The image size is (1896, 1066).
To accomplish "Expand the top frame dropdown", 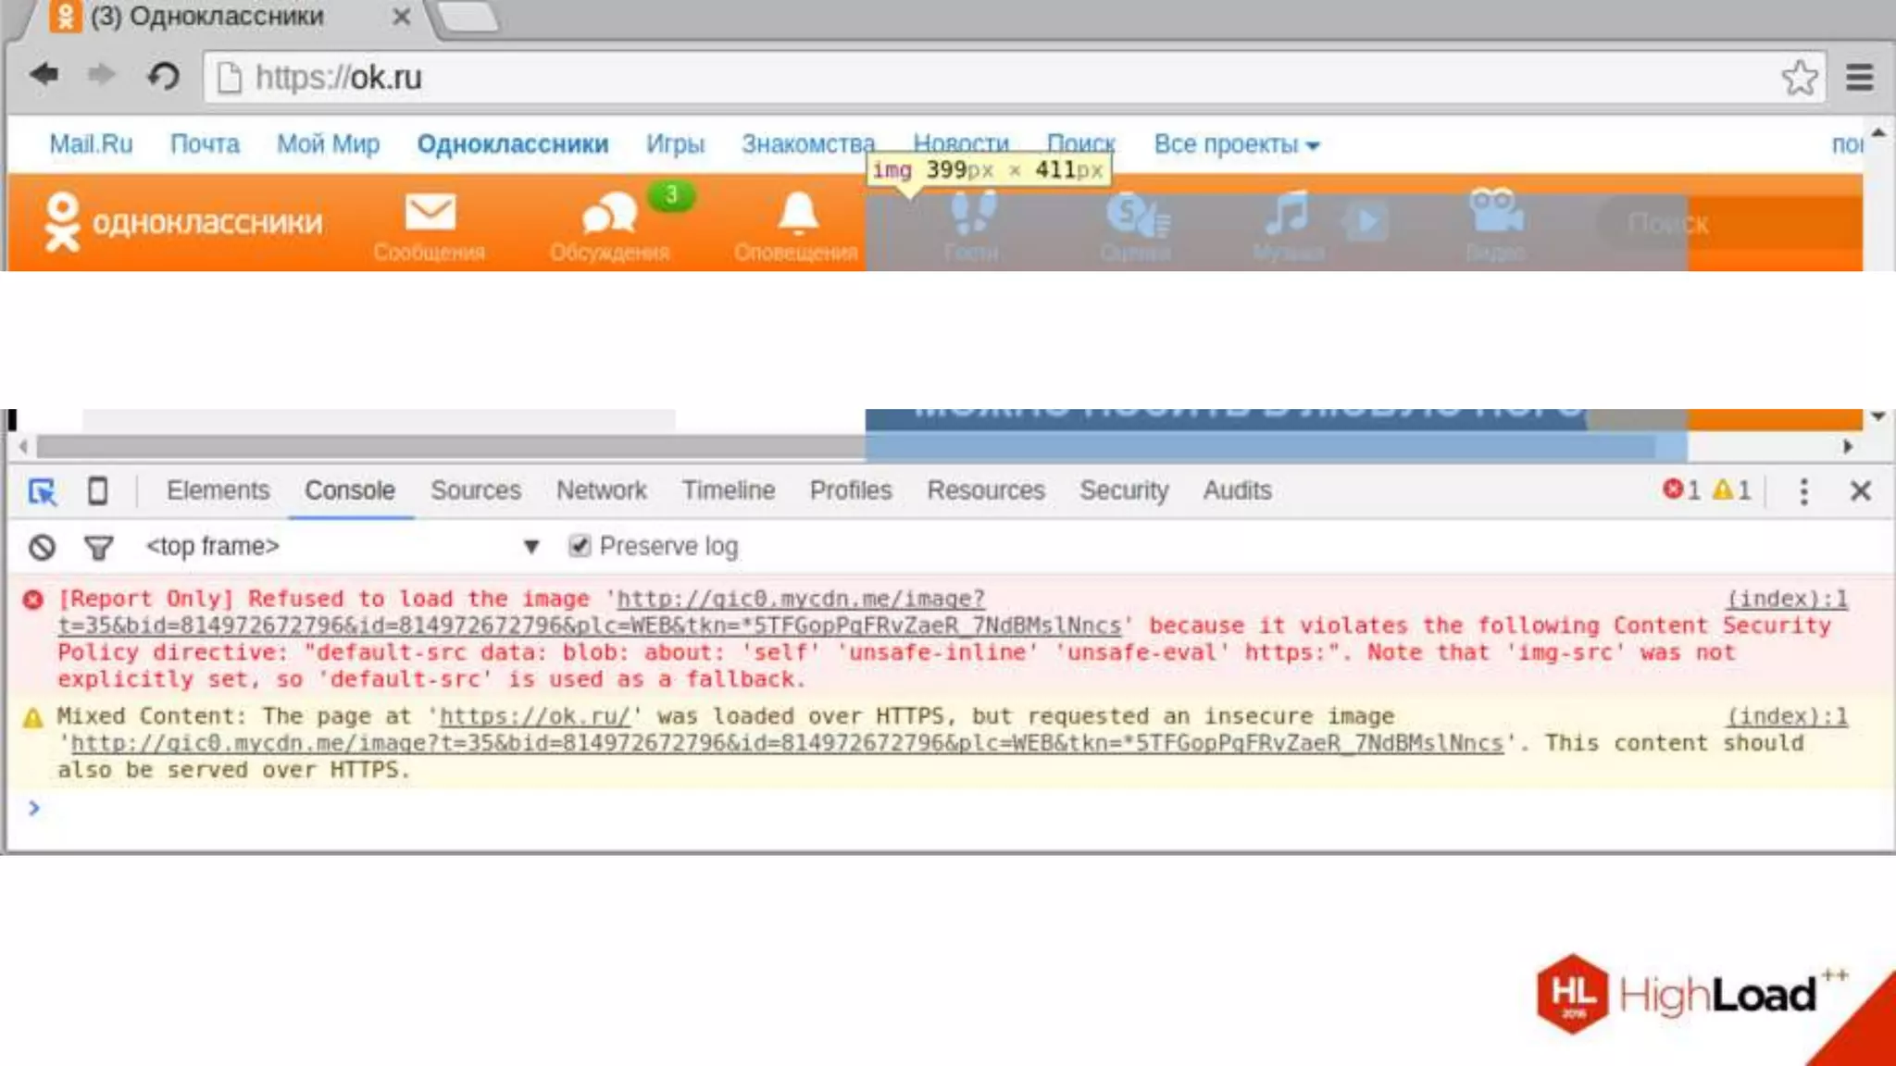I will (530, 546).
